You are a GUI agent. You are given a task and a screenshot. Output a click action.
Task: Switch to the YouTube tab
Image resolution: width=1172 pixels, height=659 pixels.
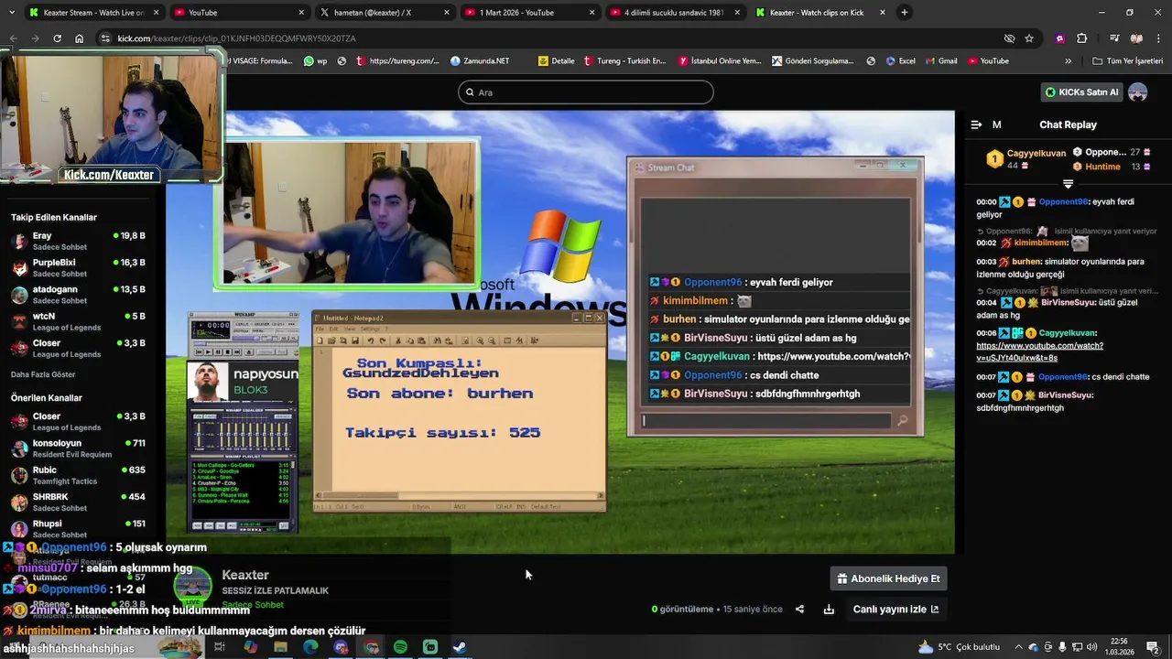[238, 12]
